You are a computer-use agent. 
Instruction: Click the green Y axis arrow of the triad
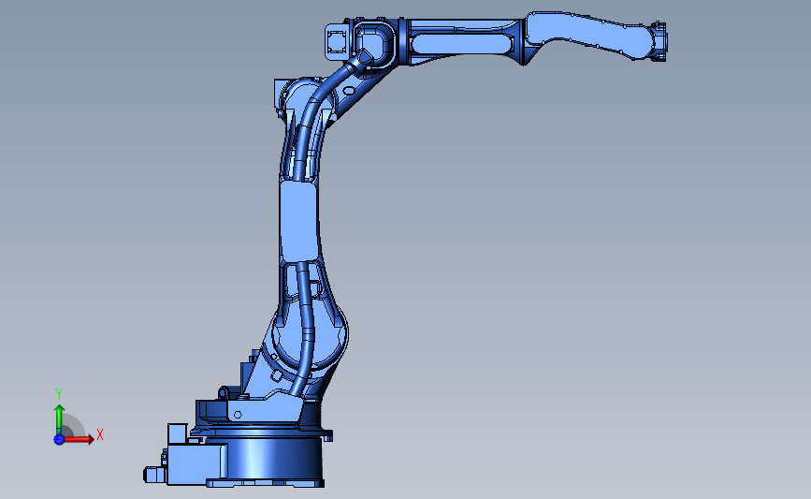coord(59,420)
